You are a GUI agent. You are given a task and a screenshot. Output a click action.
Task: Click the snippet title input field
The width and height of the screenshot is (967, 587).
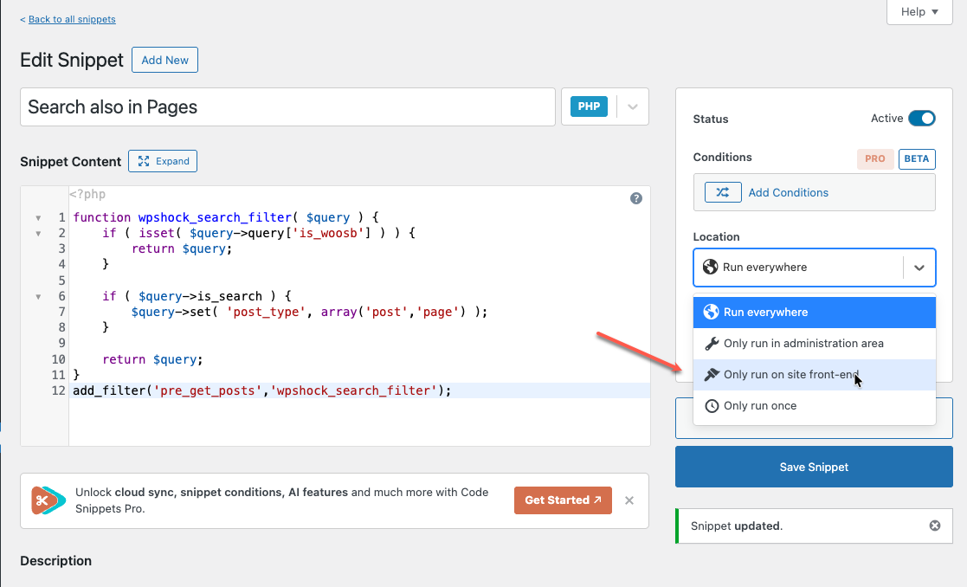point(287,107)
